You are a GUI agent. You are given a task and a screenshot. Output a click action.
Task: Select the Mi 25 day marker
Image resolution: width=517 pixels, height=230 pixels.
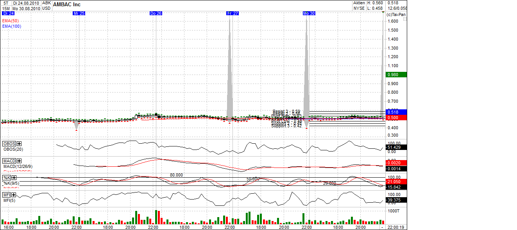coord(79,13)
